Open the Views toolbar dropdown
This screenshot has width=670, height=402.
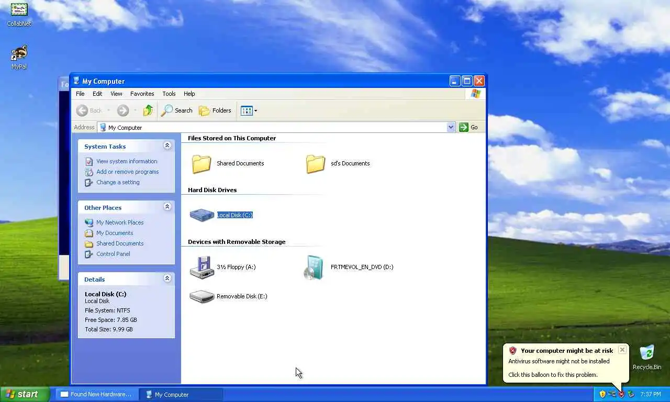249,110
